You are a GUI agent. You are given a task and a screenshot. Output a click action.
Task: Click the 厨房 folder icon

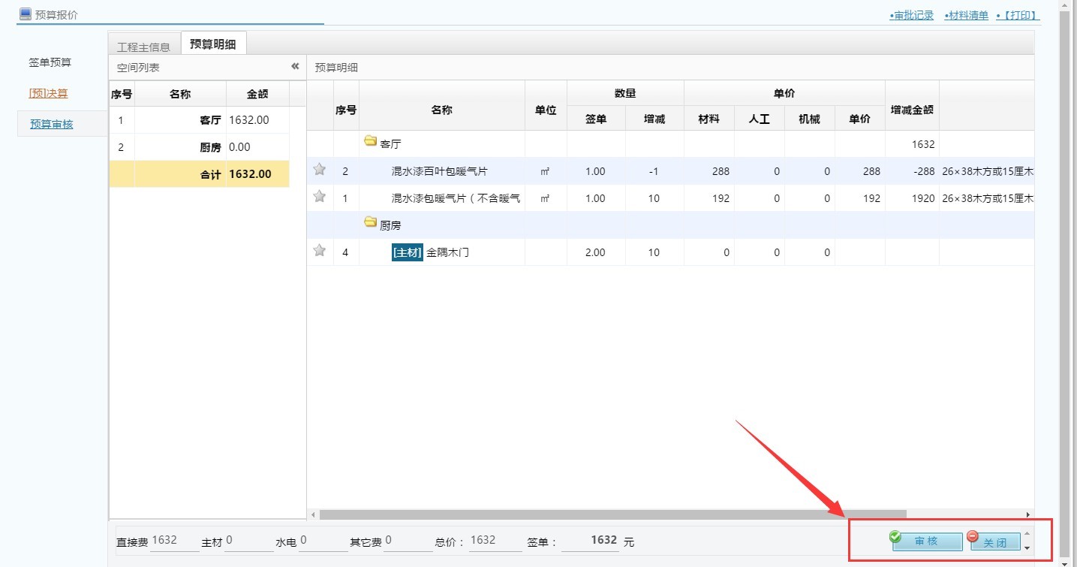click(x=371, y=224)
